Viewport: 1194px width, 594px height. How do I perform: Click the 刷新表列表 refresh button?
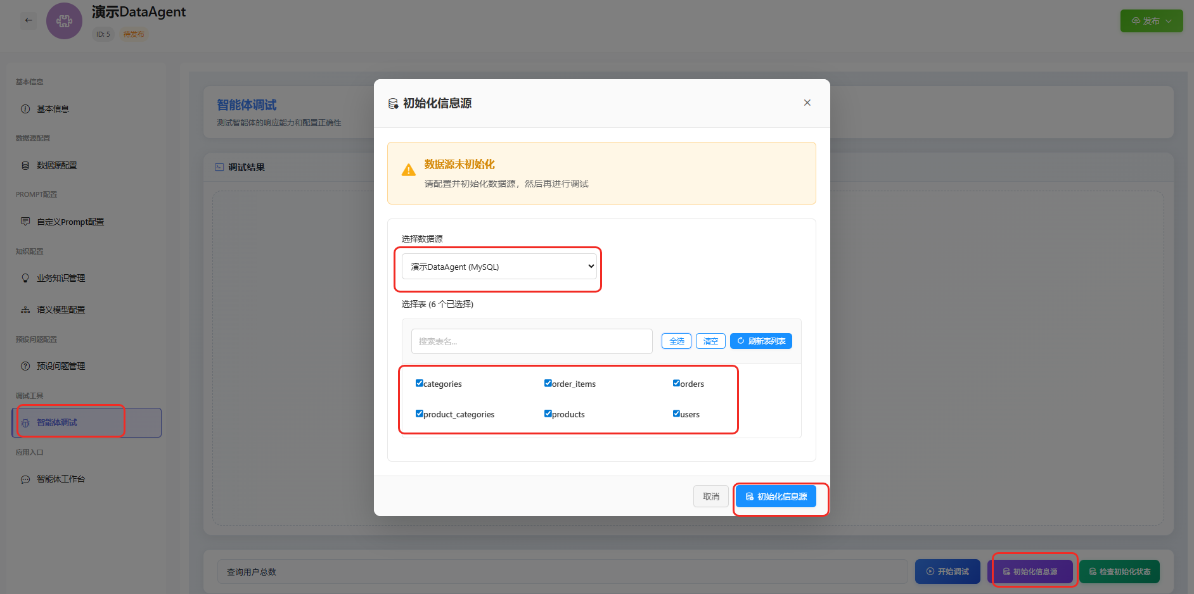(x=761, y=341)
